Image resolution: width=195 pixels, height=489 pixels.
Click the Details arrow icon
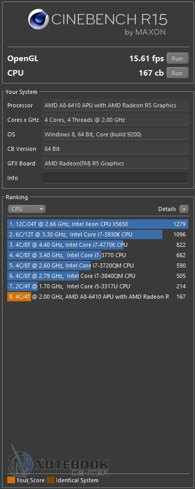184,209
